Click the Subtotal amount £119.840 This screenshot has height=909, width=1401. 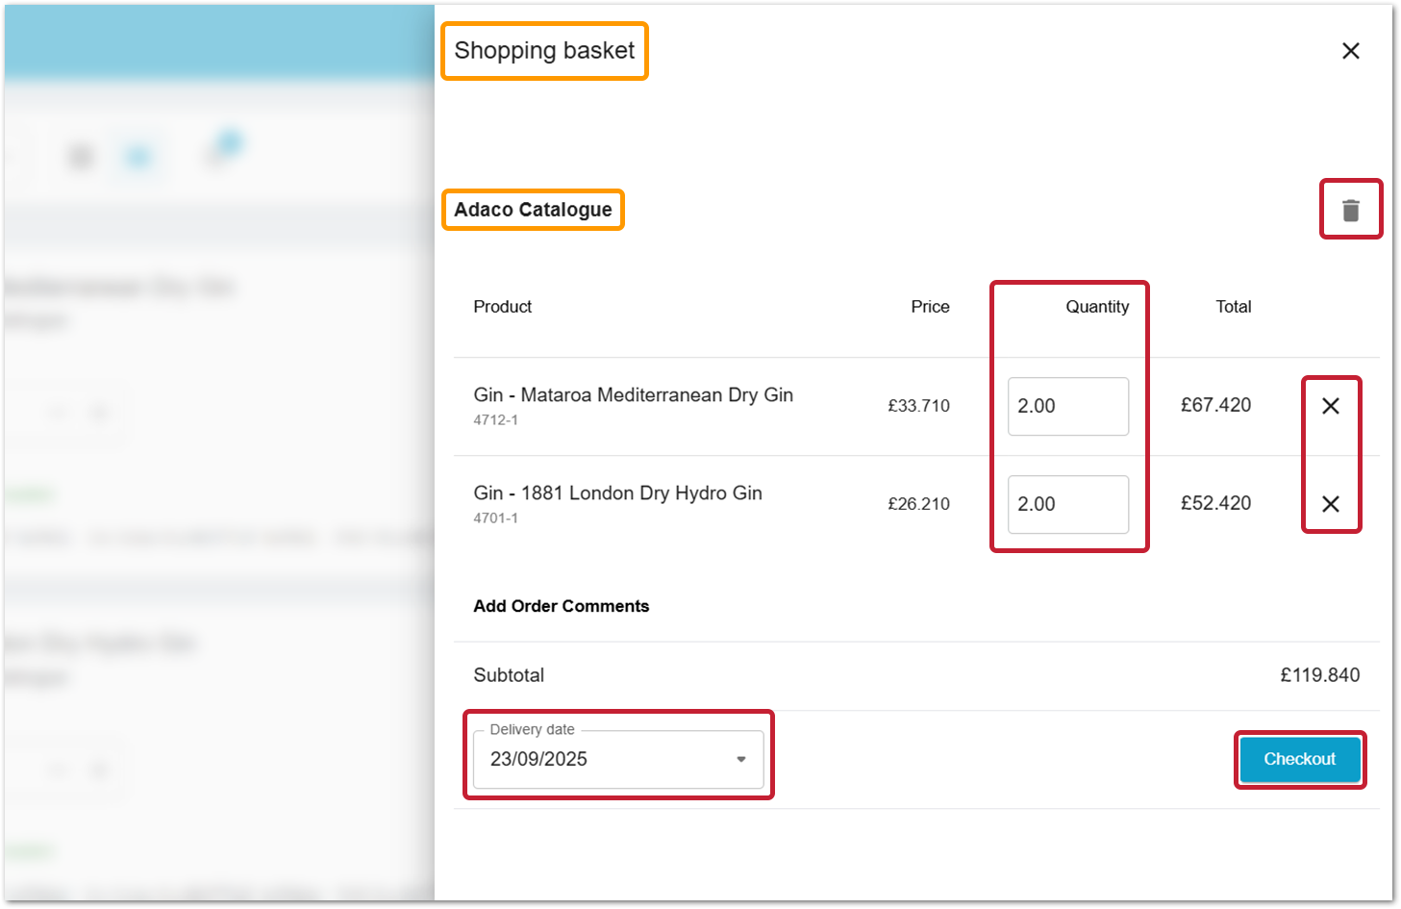[1321, 674]
